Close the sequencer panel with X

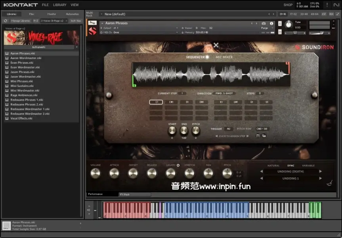(x=216, y=45)
